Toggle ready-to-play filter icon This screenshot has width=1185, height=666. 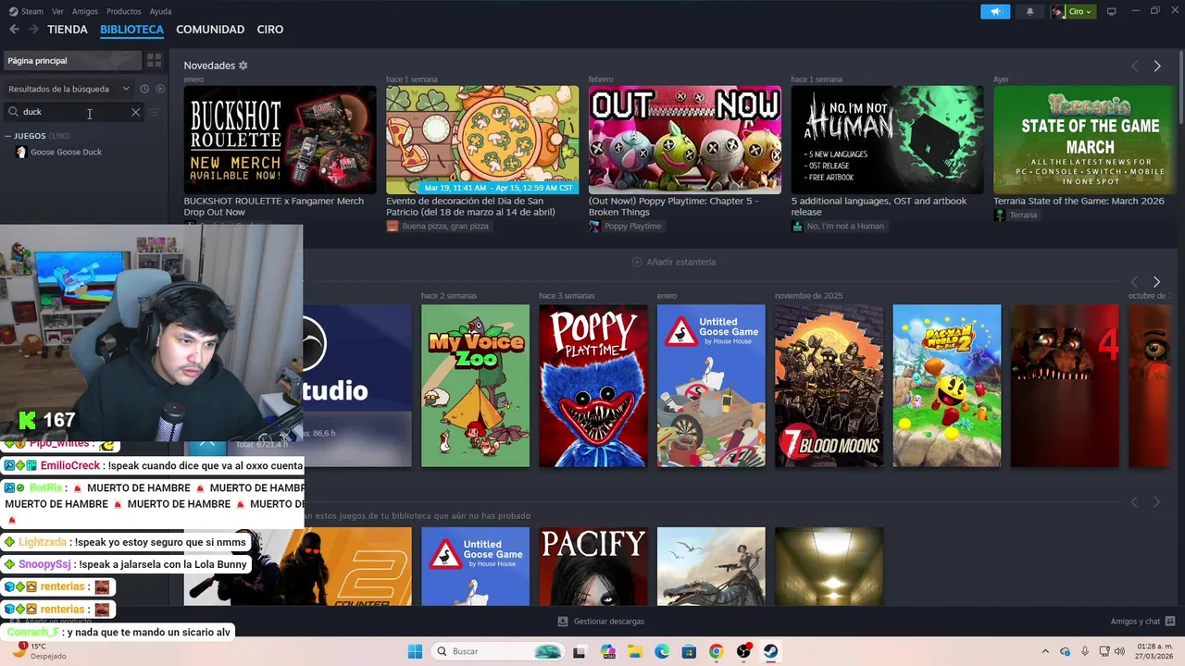160,89
